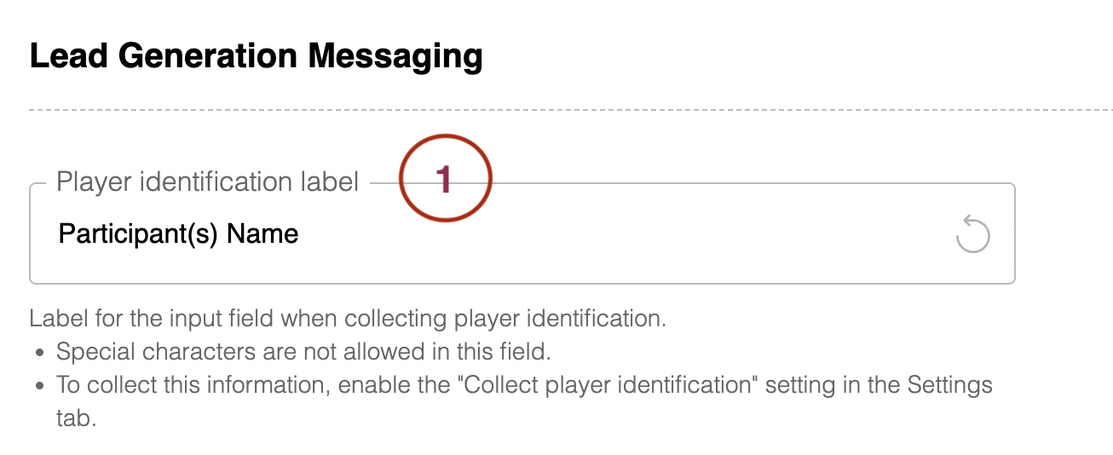The width and height of the screenshot is (1113, 455).
Task: Click the bullet before "To collect this information"
Action: tap(39, 385)
